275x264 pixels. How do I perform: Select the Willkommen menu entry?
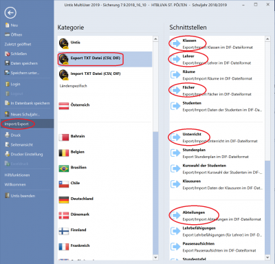coord(15,184)
